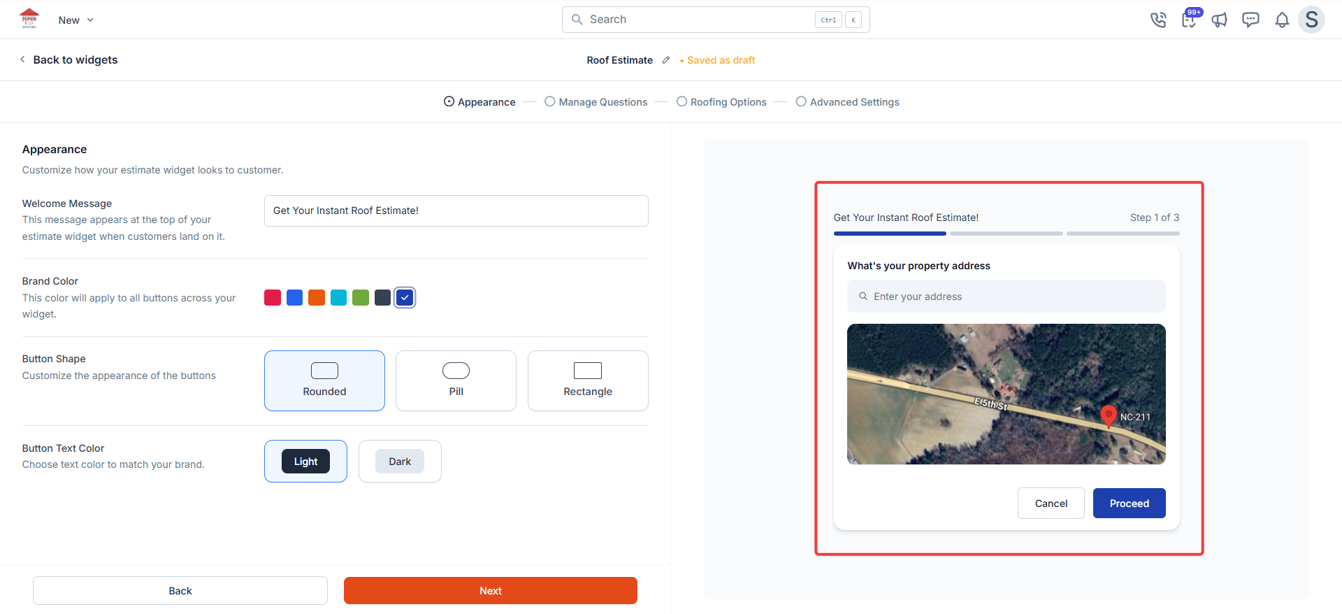The image size is (1342, 614).
Task: Open the calendar icon with 99+ badge
Action: (x=1190, y=19)
